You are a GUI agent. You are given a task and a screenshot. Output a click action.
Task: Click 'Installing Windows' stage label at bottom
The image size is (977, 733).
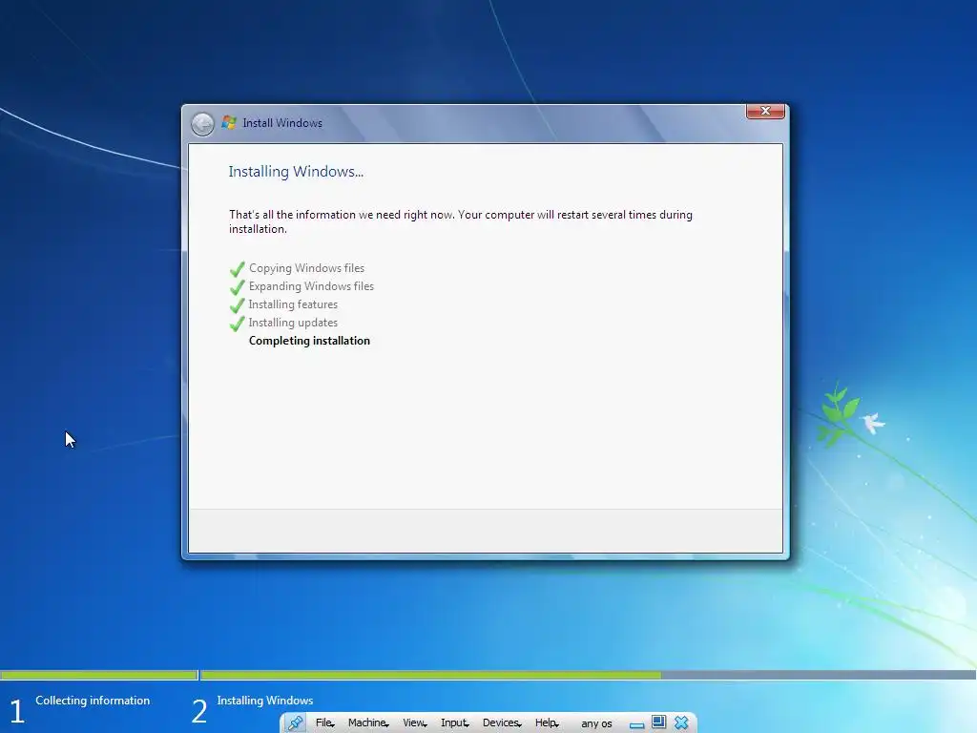[265, 701]
